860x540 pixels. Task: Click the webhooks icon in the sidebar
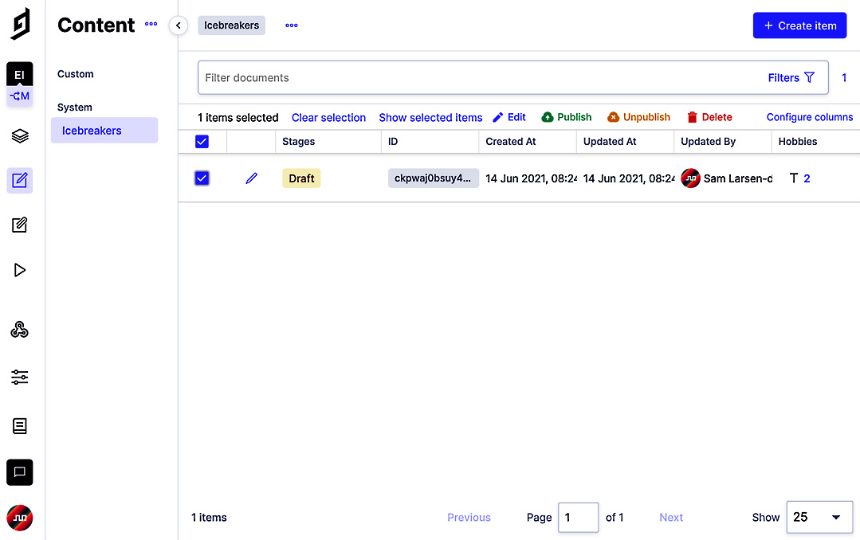(19, 329)
